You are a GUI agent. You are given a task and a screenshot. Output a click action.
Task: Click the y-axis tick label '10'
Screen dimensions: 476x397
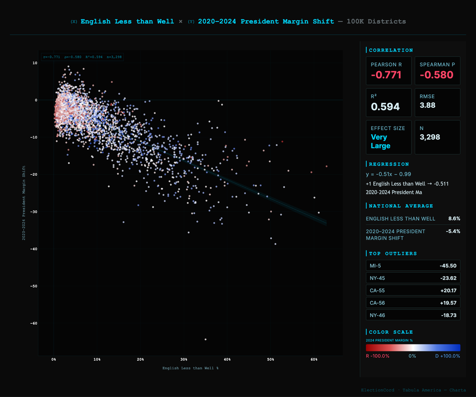tap(35, 63)
